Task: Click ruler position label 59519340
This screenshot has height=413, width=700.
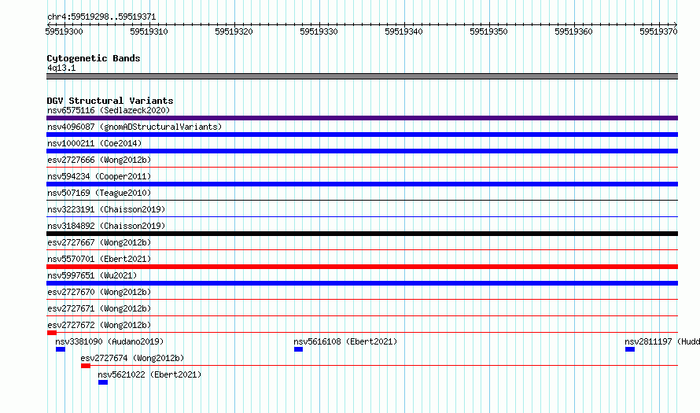Action: tap(403, 31)
